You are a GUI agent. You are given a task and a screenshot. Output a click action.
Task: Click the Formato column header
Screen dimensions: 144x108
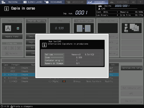pos(15,65)
